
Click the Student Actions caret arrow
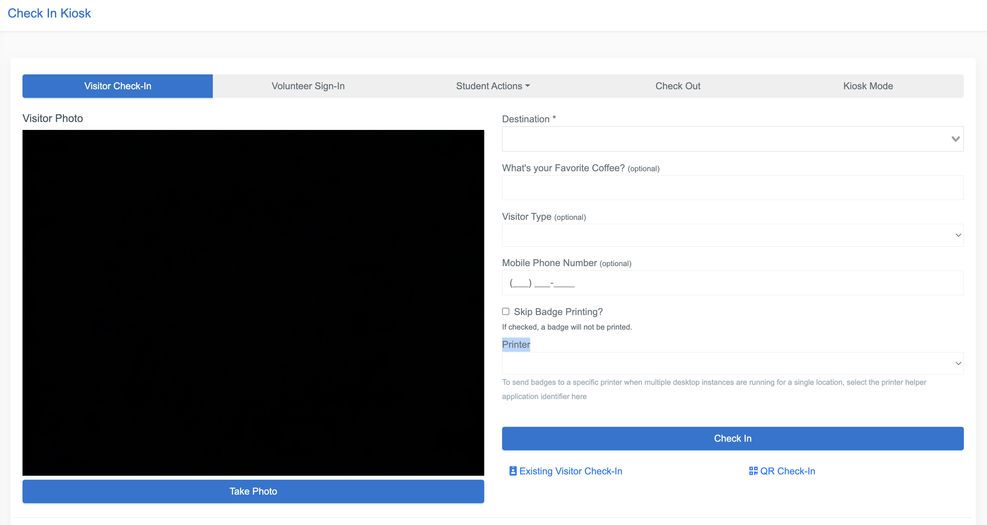point(528,86)
